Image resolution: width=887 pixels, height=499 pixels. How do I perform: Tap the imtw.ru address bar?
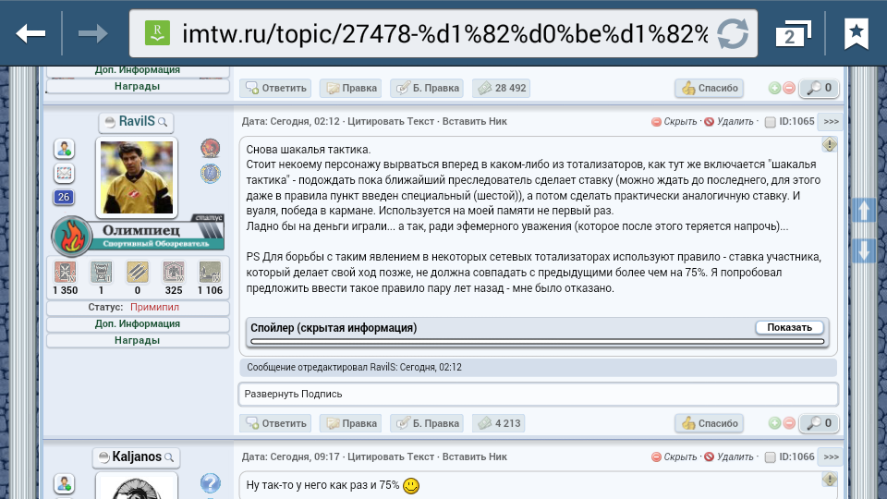[444, 34]
